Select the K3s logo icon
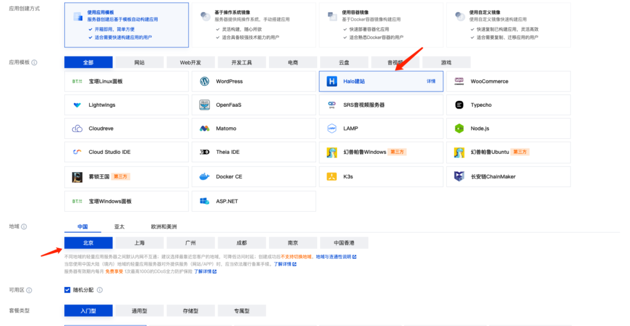 coord(332,177)
